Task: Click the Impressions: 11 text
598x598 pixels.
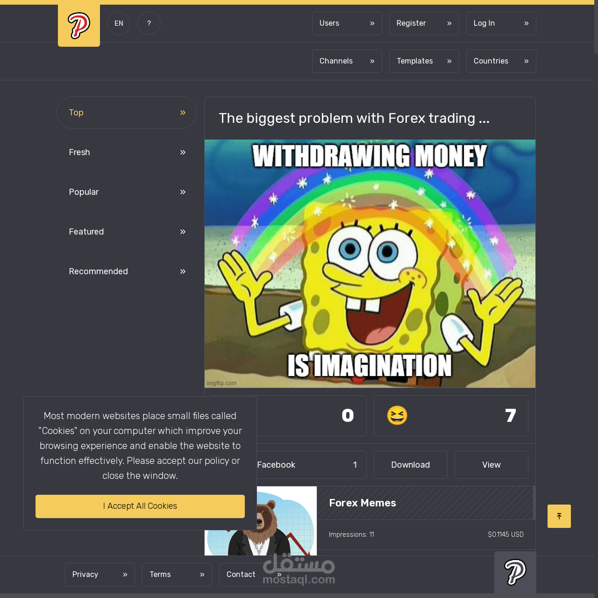Action: pos(351,534)
